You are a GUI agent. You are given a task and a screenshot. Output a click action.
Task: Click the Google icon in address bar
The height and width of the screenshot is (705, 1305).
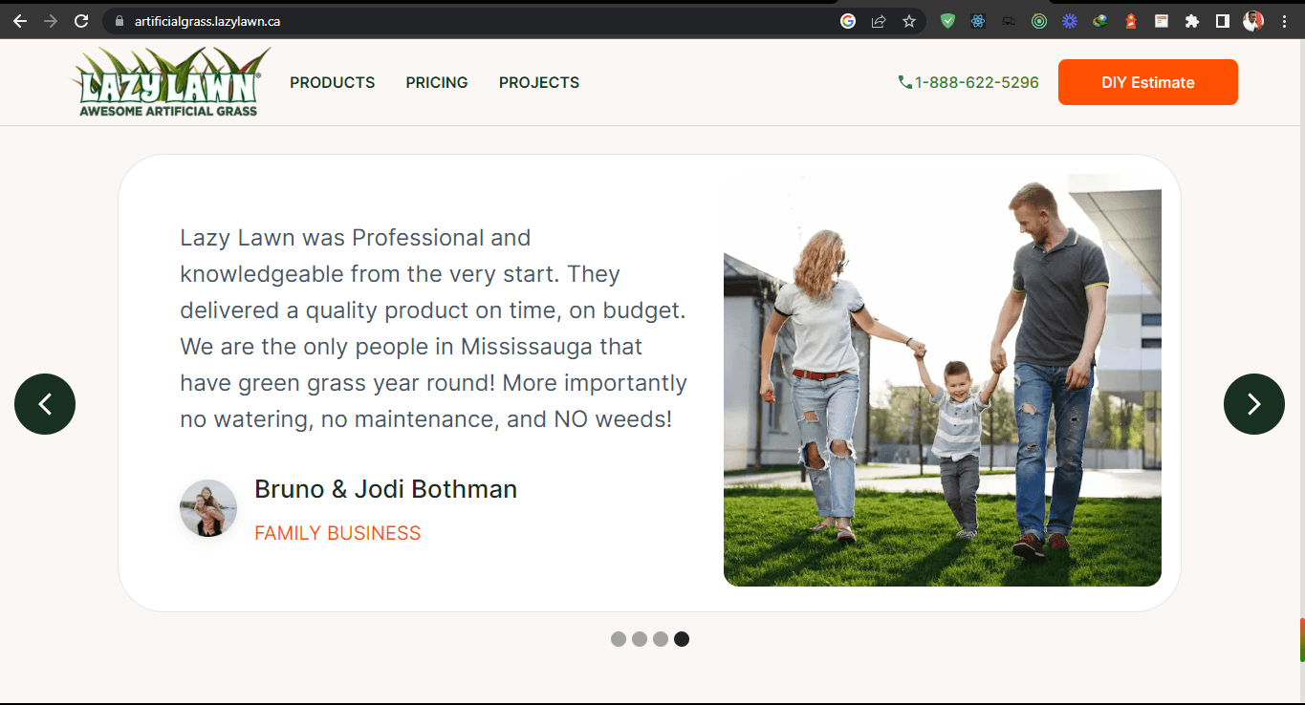tap(848, 21)
